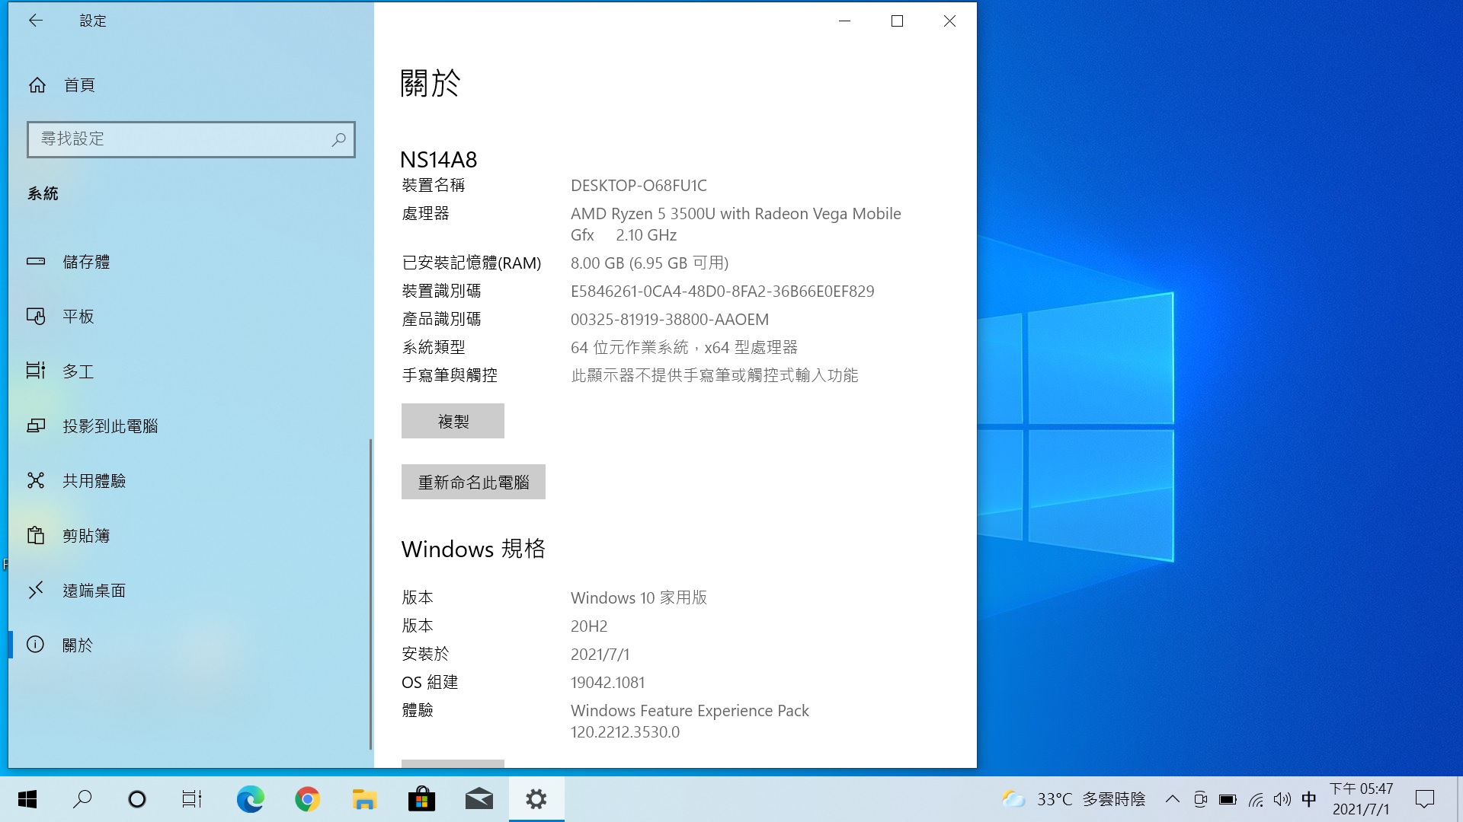Viewport: 1463px width, 822px height.
Task: Launch Google Chrome from taskbar
Action: pyautogui.click(x=307, y=799)
